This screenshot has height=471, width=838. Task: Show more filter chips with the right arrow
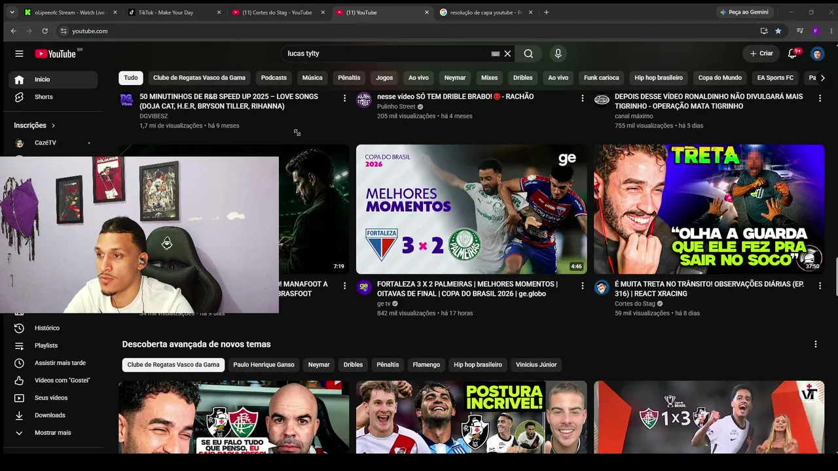click(822, 78)
